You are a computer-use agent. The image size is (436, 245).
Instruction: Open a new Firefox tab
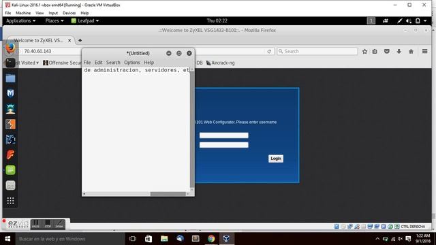(x=80, y=40)
